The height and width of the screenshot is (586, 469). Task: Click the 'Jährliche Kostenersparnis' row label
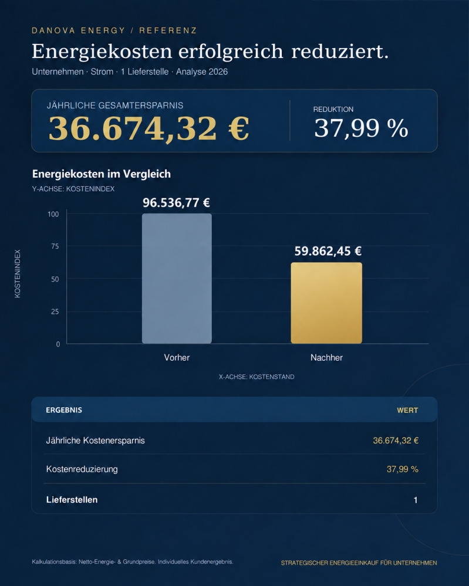click(x=95, y=441)
